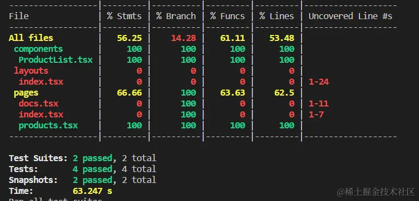Viewport: 419px width, 201px height.
Task: Click the % Lines 0 in the layouts index.tsx row
Action: point(292,82)
